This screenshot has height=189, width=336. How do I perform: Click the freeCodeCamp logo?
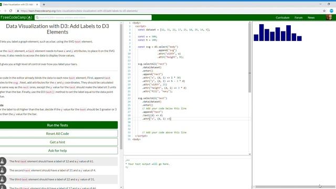point(16,17)
